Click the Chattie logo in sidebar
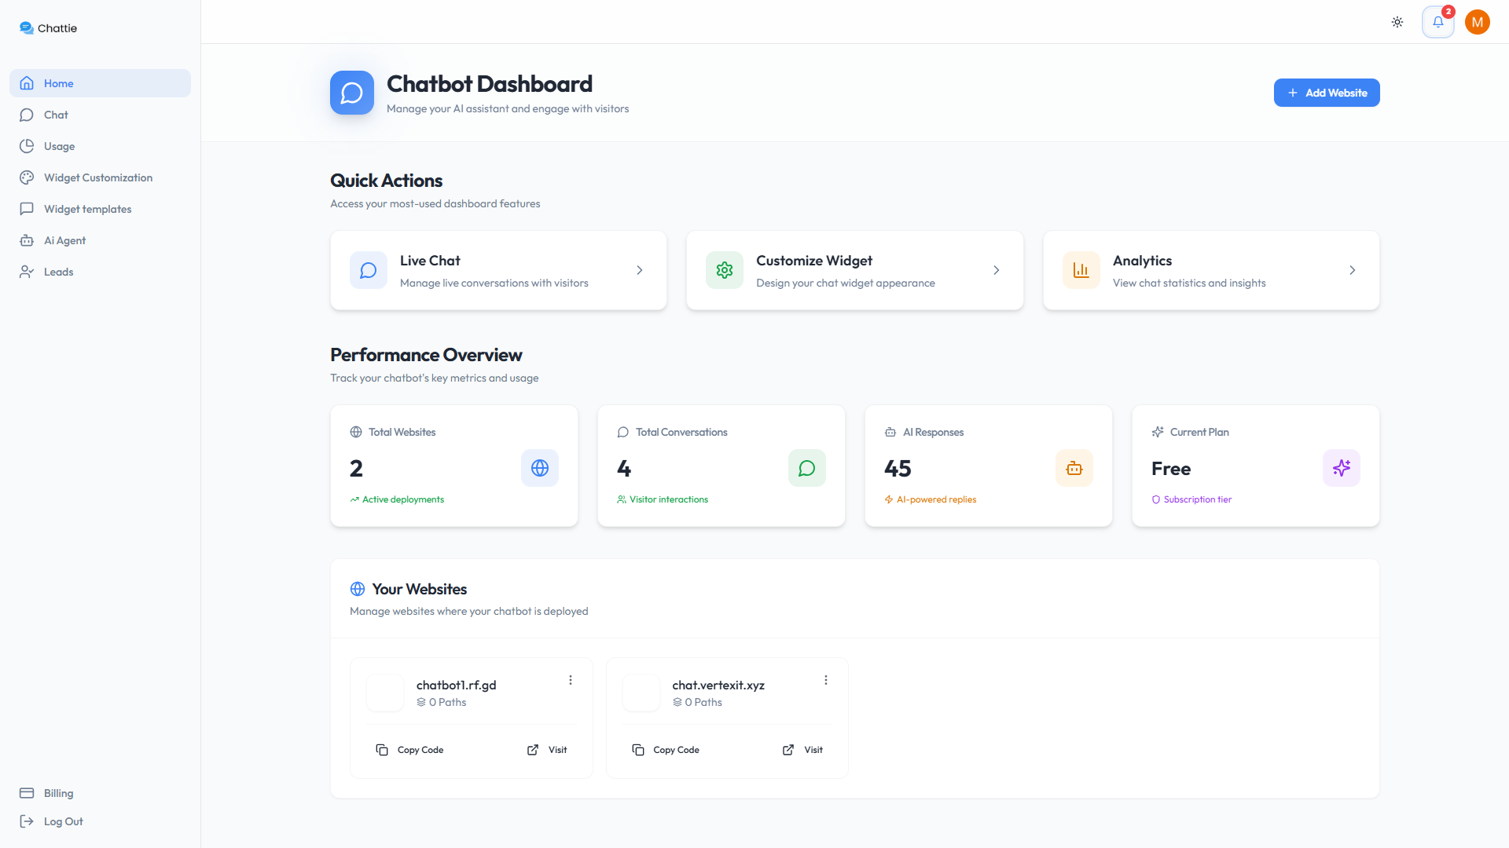1509x848 pixels. (x=48, y=28)
